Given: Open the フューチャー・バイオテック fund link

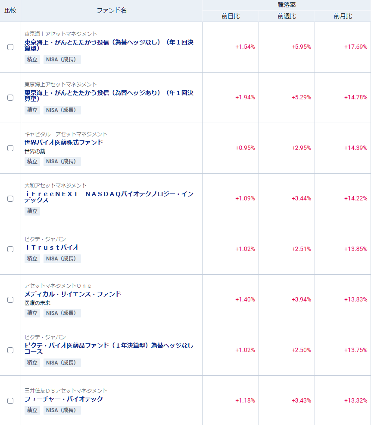Looking at the screenshot, I should point(64,399).
